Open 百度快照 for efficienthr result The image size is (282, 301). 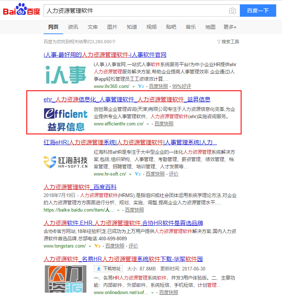164,124
